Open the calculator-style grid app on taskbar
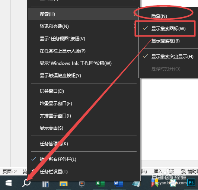The image size is (198, 190). point(45,184)
